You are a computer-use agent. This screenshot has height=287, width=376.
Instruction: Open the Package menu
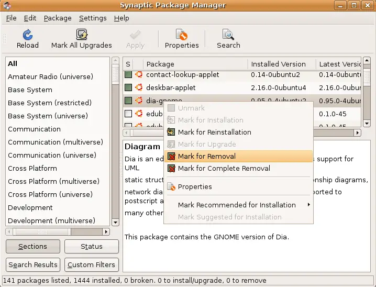pyautogui.click(x=58, y=18)
